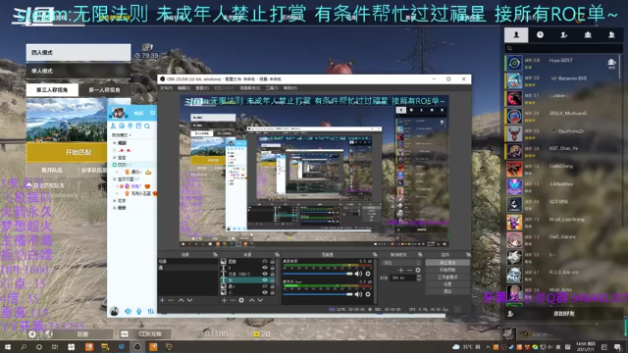The width and height of the screenshot is (628, 353).
Task: Open add-friend icon tab in game panel
Action: point(564,35)
